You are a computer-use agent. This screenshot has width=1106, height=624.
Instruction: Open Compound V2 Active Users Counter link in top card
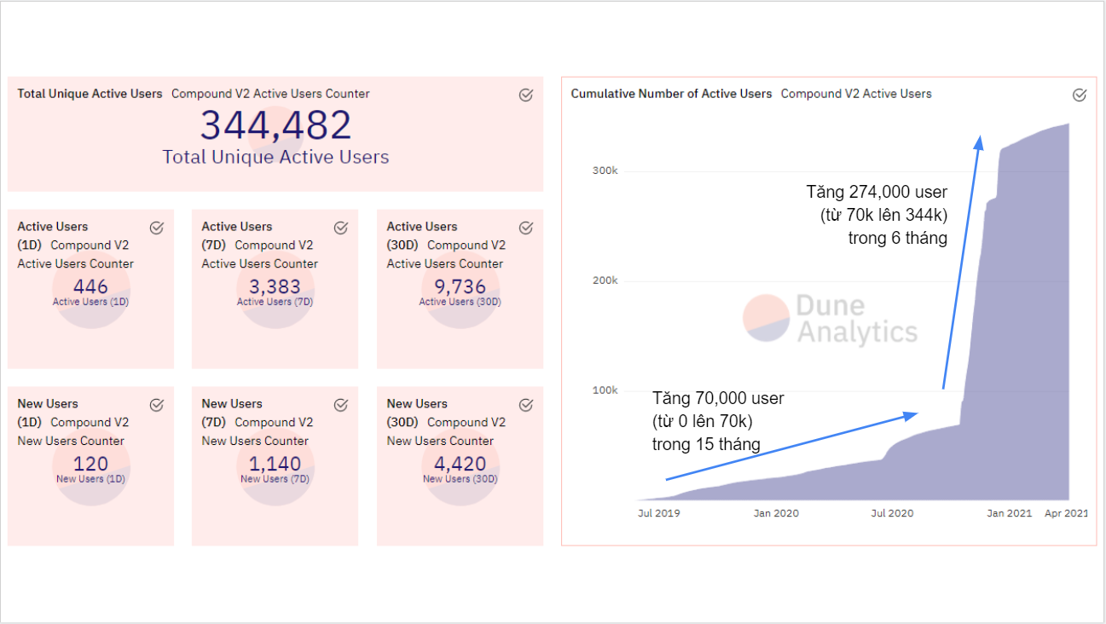click(x=270, y=94)
